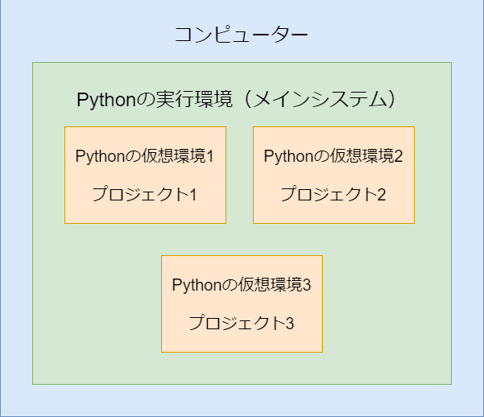Click the digit 3 in プロジェクト3

(x=289, y=324)
